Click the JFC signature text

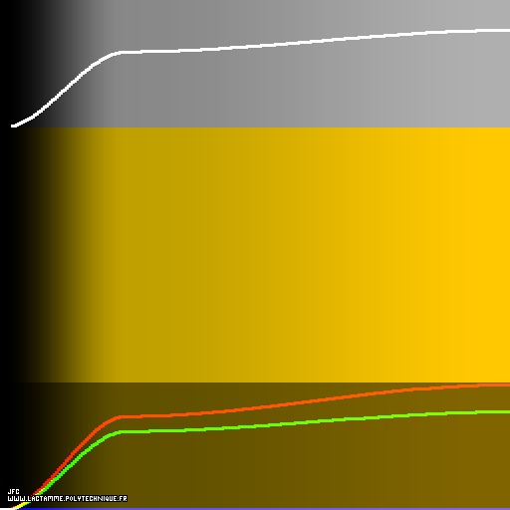(13, 492)
